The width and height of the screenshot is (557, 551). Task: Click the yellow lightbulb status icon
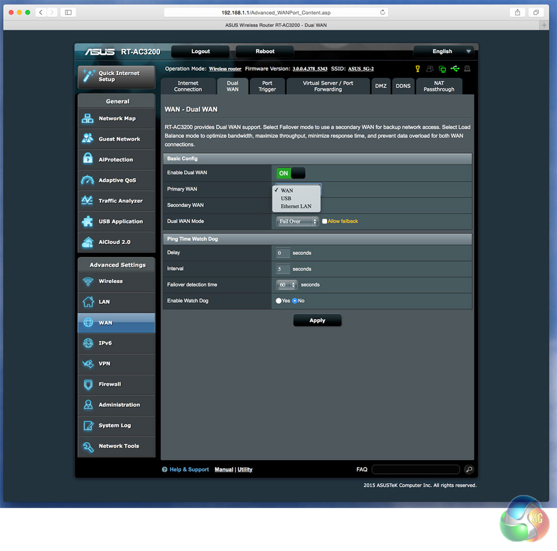point(418,69)
